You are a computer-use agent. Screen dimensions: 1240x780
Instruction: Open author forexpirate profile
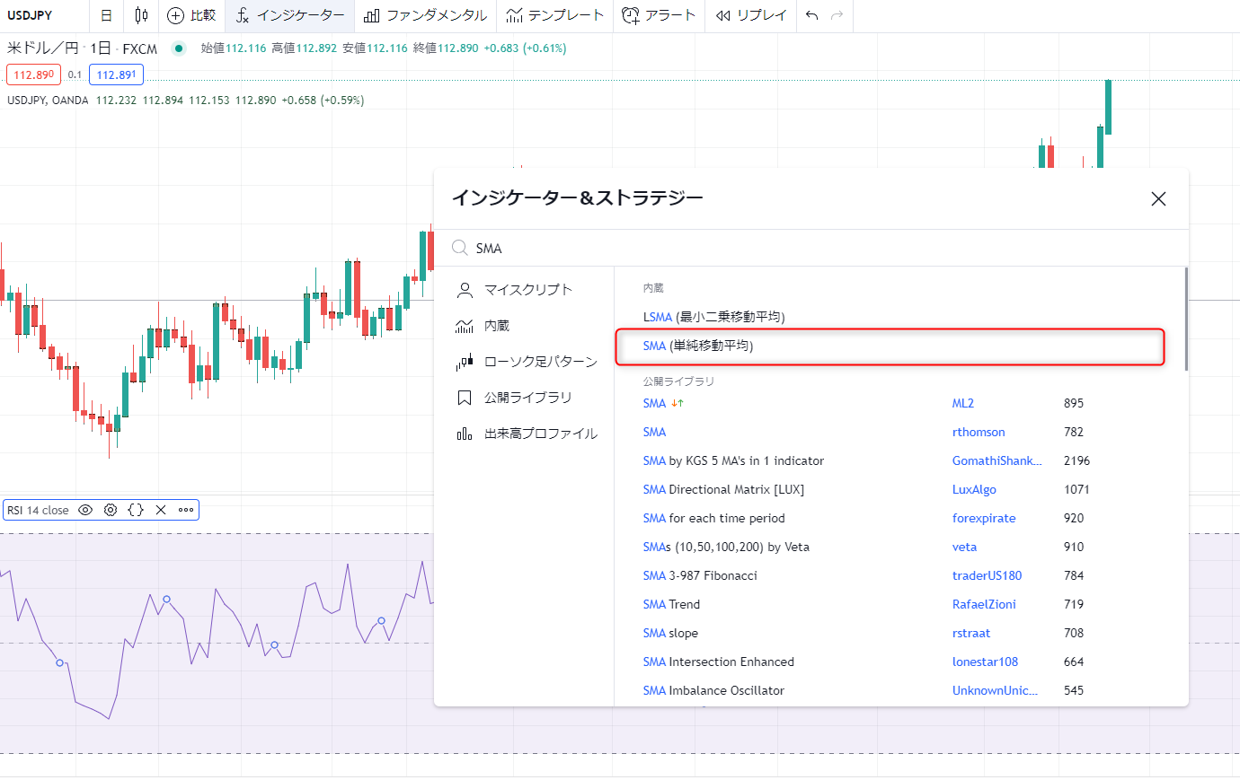(984, 518)
